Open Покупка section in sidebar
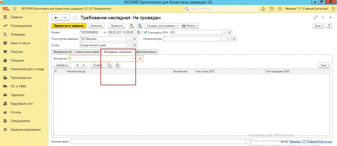 click(17, 52)
